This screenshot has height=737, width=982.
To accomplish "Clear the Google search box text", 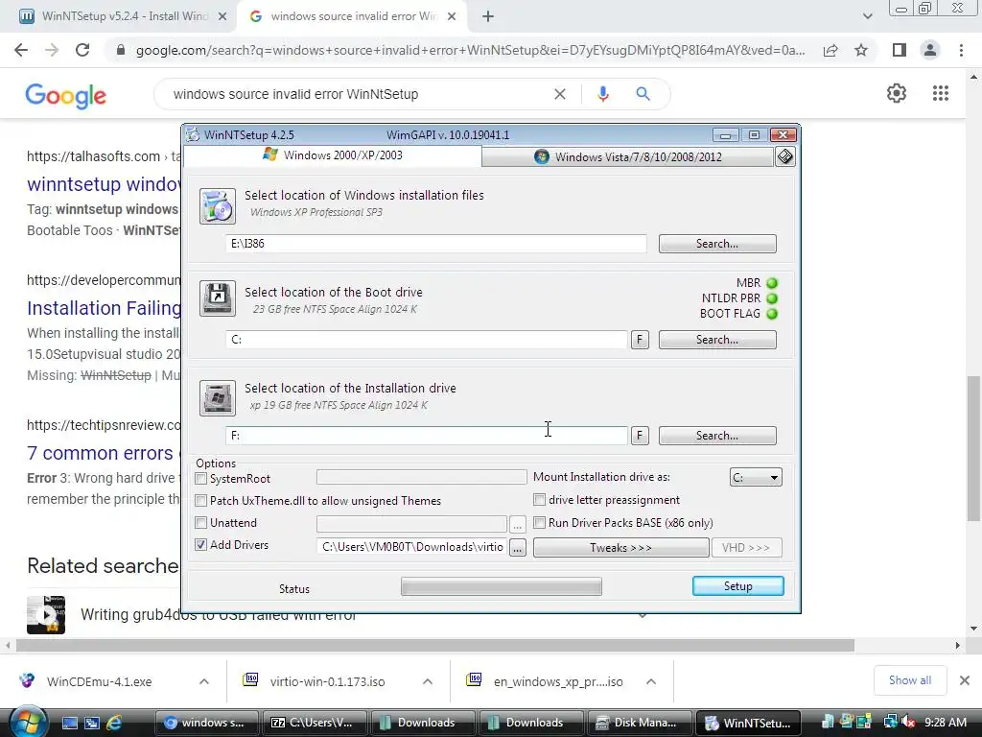I will (x=560, y=94).
